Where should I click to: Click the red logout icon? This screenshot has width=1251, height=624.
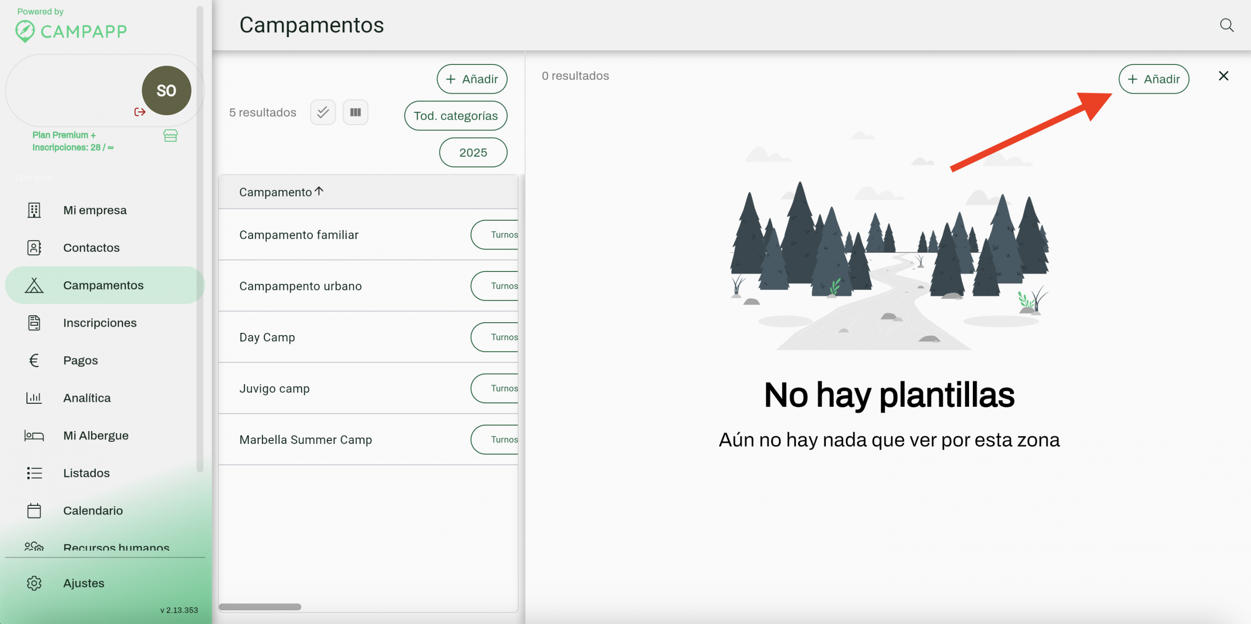coord(140,112)
